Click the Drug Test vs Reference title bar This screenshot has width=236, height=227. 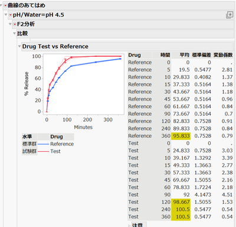[x=127, y=47]
